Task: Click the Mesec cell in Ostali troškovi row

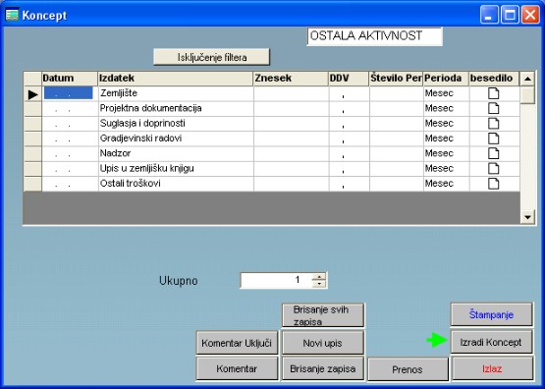Action: (x=446, y=183)
